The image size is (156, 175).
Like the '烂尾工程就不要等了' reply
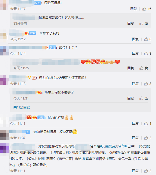[x=144, y=98]
